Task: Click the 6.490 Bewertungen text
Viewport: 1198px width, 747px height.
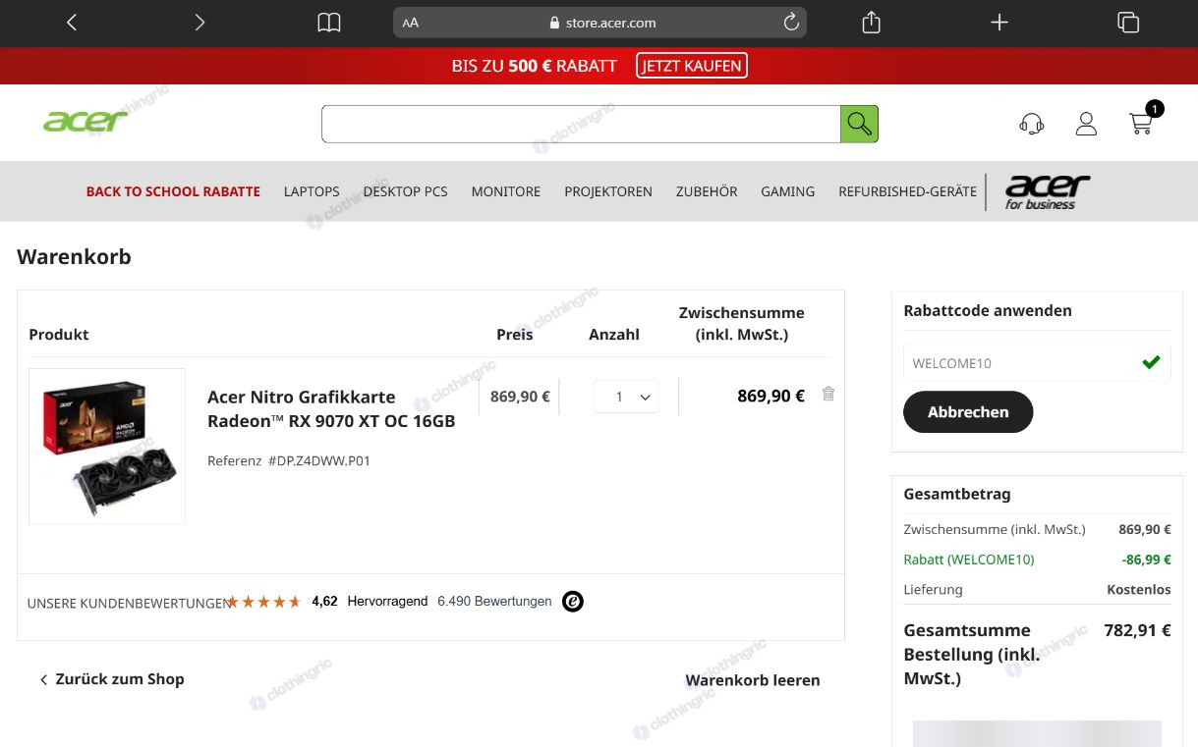Action: (x=494, y=602)
